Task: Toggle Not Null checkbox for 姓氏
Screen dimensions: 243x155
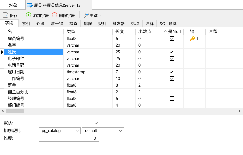Action: coord(172,52)
